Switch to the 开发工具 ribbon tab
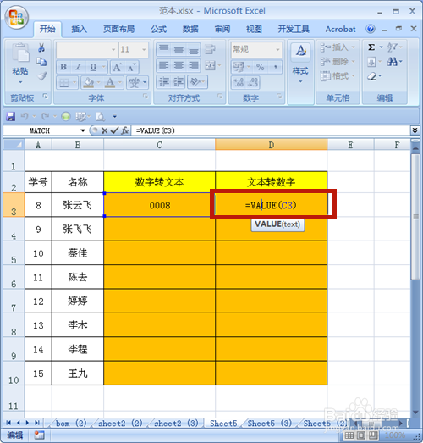 [x=294, y=29]
